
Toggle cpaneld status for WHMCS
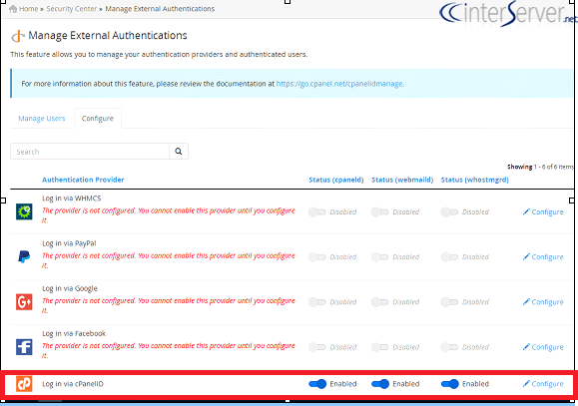pyautogui.click(x=317, y=211)
